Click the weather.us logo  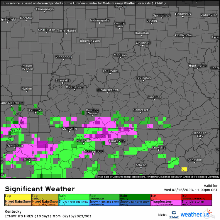coord(198,214)
